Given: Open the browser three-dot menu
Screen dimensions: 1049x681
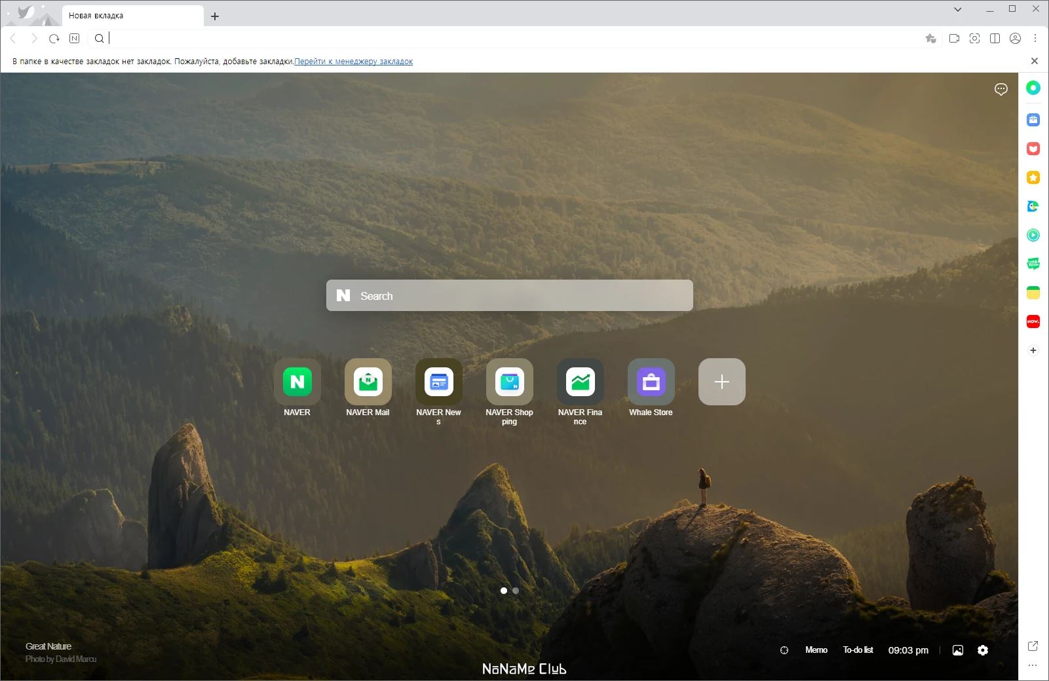Looking at the screenshot, I should coord(1035,39).
